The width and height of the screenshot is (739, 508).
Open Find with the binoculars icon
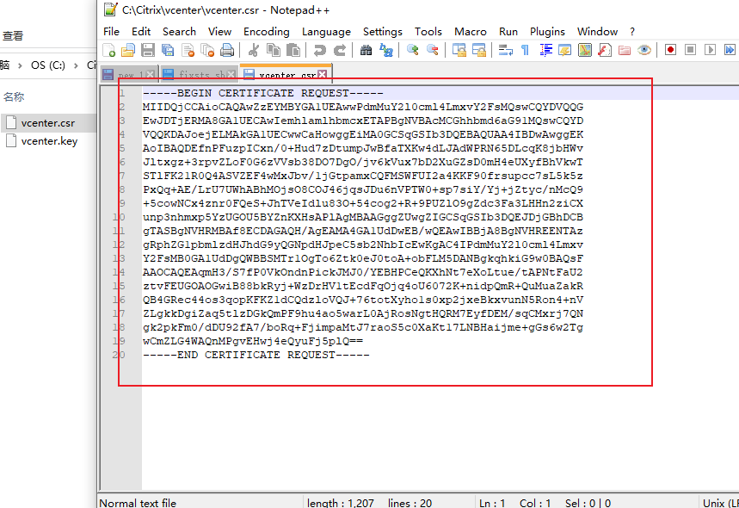pyautogui.click(x=366, y=51)
